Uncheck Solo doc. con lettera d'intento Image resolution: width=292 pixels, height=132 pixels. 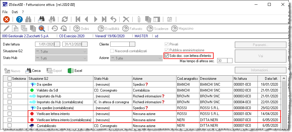[x=167, y=56]
